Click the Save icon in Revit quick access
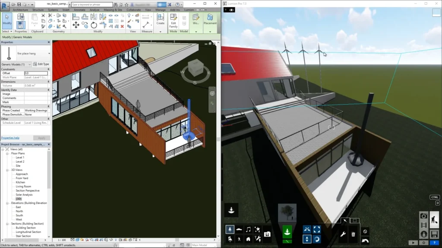The image size is (442, 248). click(x=19, y=4)
